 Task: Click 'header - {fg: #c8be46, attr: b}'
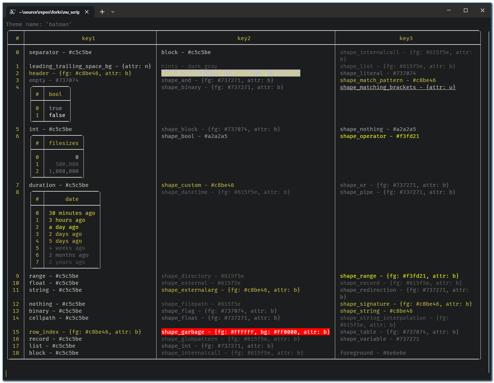tap(80, 73)
